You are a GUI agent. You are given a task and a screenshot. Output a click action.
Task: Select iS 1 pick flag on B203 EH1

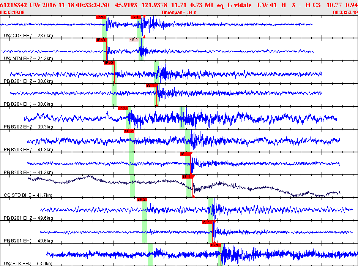point(185,154)
